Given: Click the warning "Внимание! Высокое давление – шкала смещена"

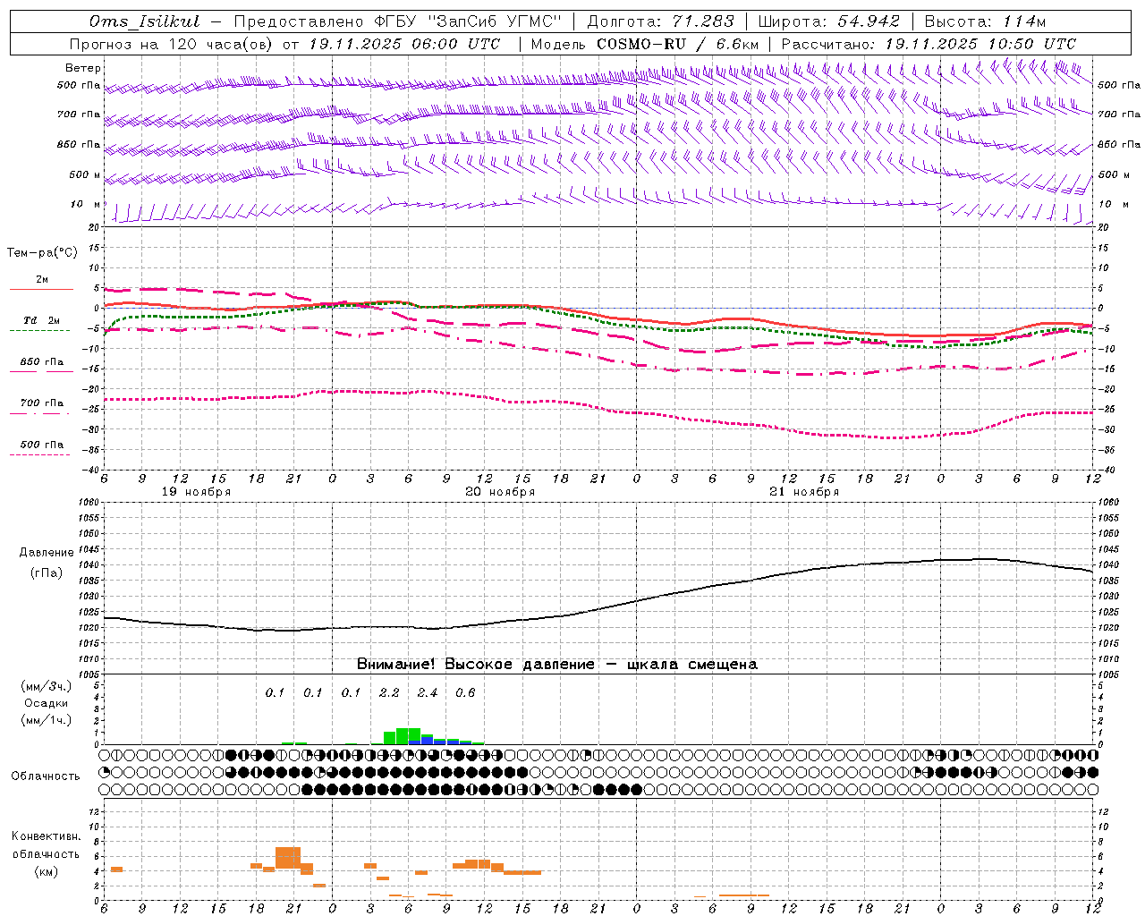Looking at the screenshot, I should [x=557, y=665].
